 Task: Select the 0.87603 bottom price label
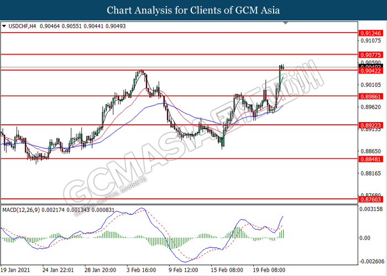(371, 199)
